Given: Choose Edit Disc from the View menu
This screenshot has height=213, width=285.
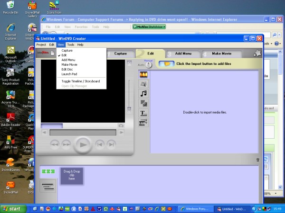Looking at the screenshot, I should 81,70.
